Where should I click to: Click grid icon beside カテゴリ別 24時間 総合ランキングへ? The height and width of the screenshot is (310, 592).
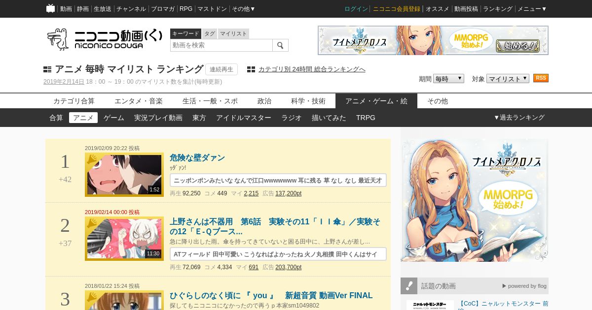click(251, 69)
